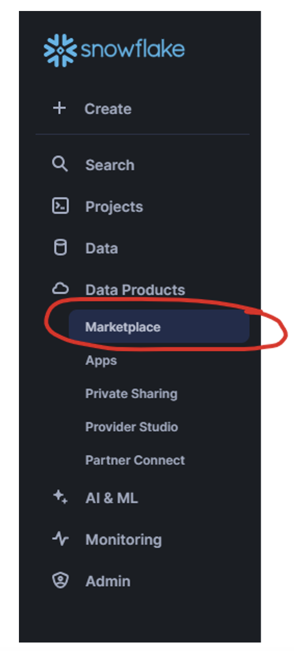Select the Search magnifier icon

coord(59,164)
